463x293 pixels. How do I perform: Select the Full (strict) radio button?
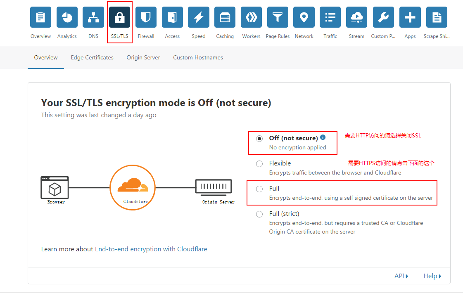259,214
